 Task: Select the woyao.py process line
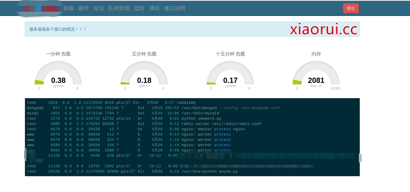click(132, 171)
